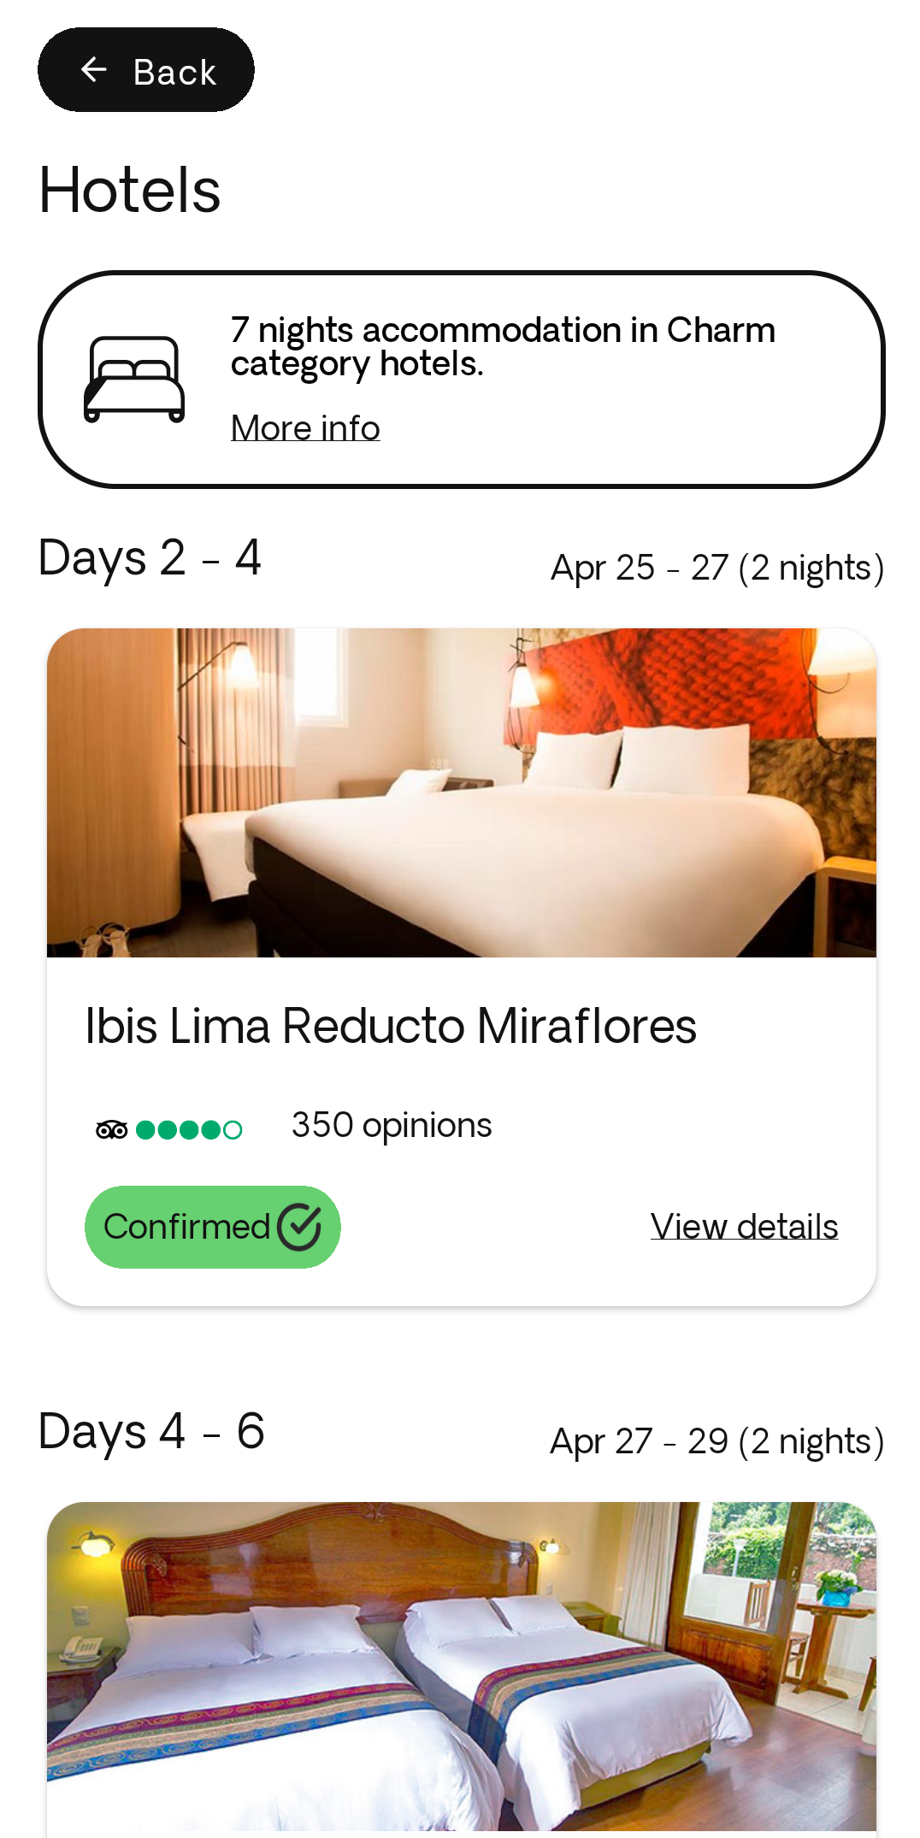920x1838 pixels.
Task: Tap the green rating bubbles
Action: pyautogui.click(x=189, y=1130)
